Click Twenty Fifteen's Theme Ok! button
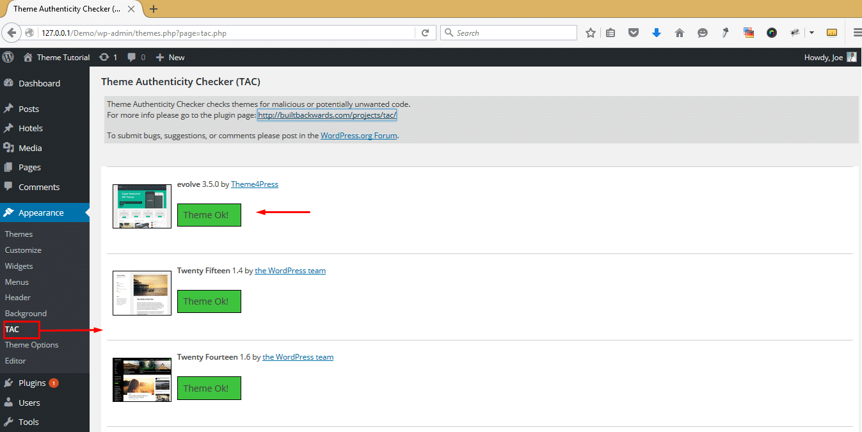This screenshot has height=432, width=862. click(209, 301)
